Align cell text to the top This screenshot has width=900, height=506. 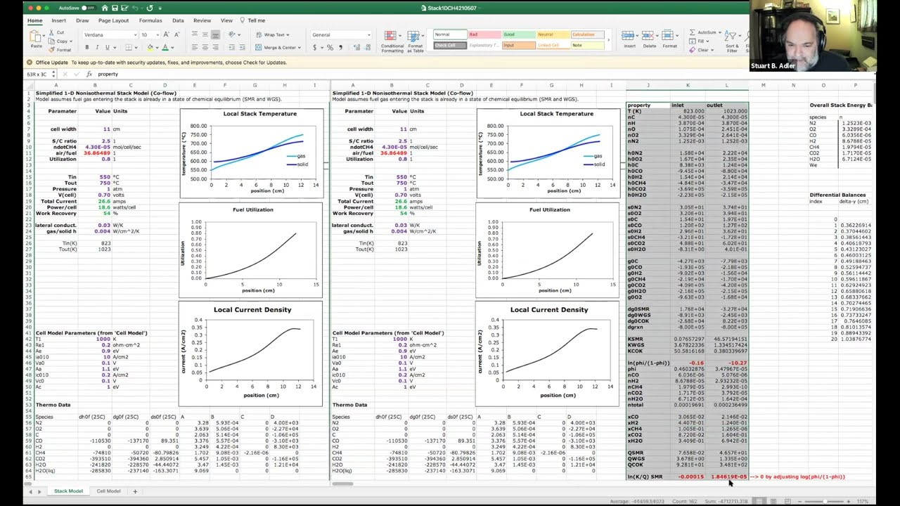click(195, 34)
